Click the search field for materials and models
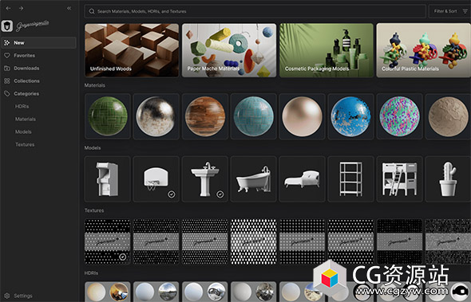471x302 pixels. [x=255, y=11]
